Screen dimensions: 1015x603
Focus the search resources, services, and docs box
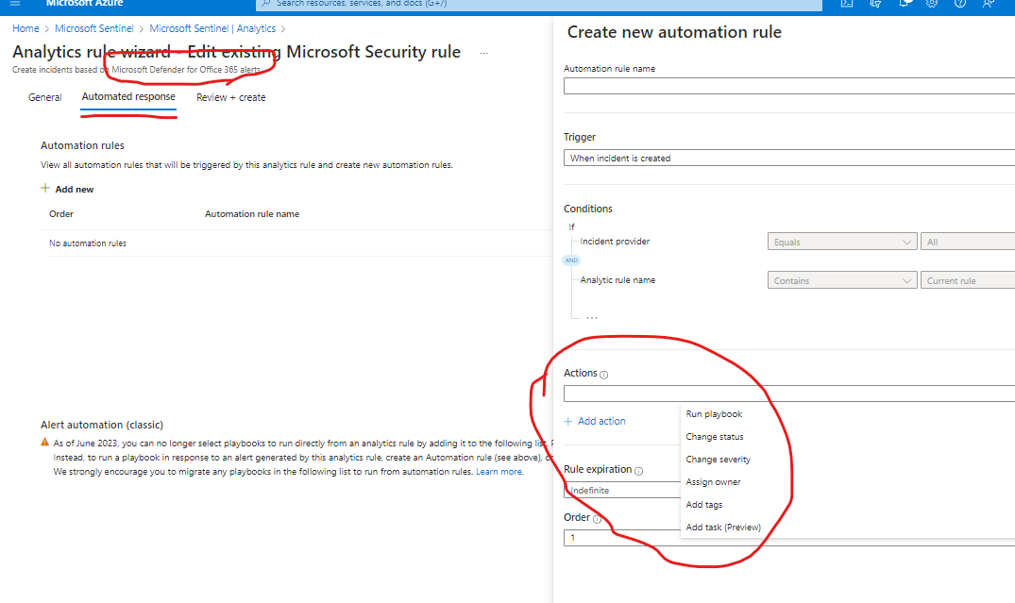(539, 4)
